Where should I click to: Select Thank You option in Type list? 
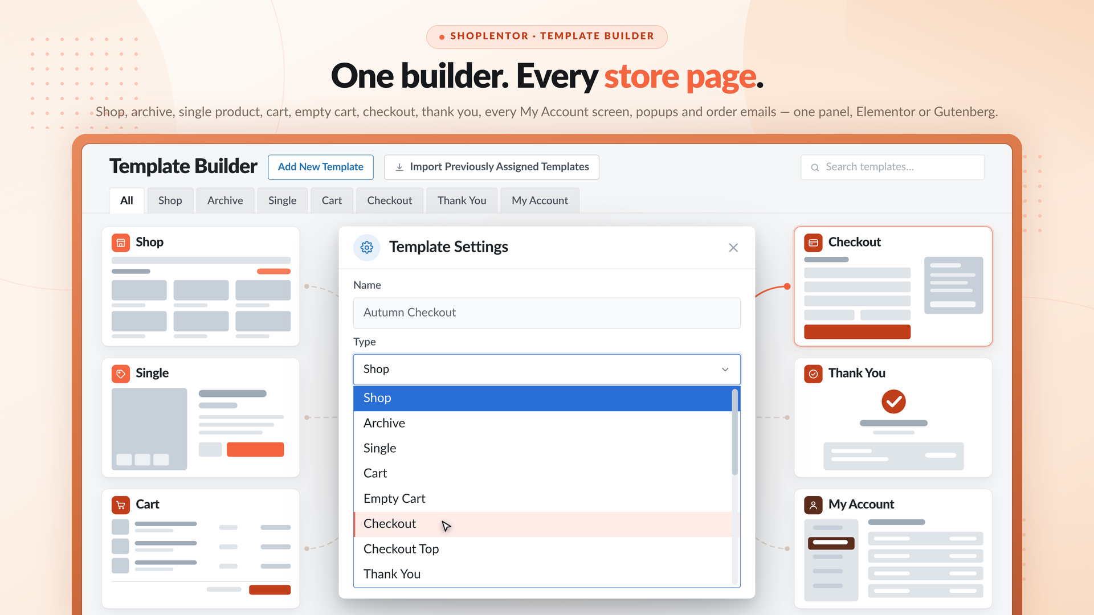(x=542, y=574)
